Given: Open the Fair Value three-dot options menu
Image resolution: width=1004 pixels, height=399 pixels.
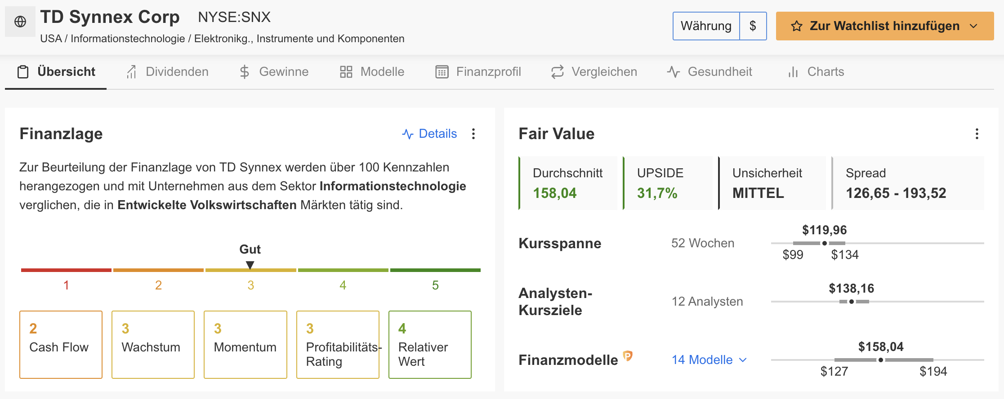Looking at the screenshot, I should (977, 134).
